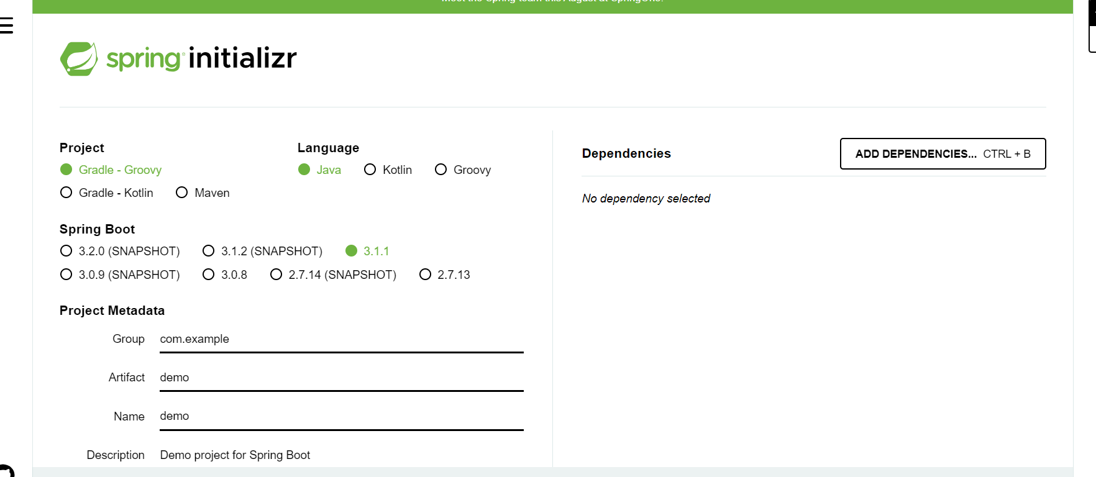Image resolution: width=1096 pixels, height=477 pixels.
Task: Choose Spring Boot version 3.0.8
Action: point(225,275)
